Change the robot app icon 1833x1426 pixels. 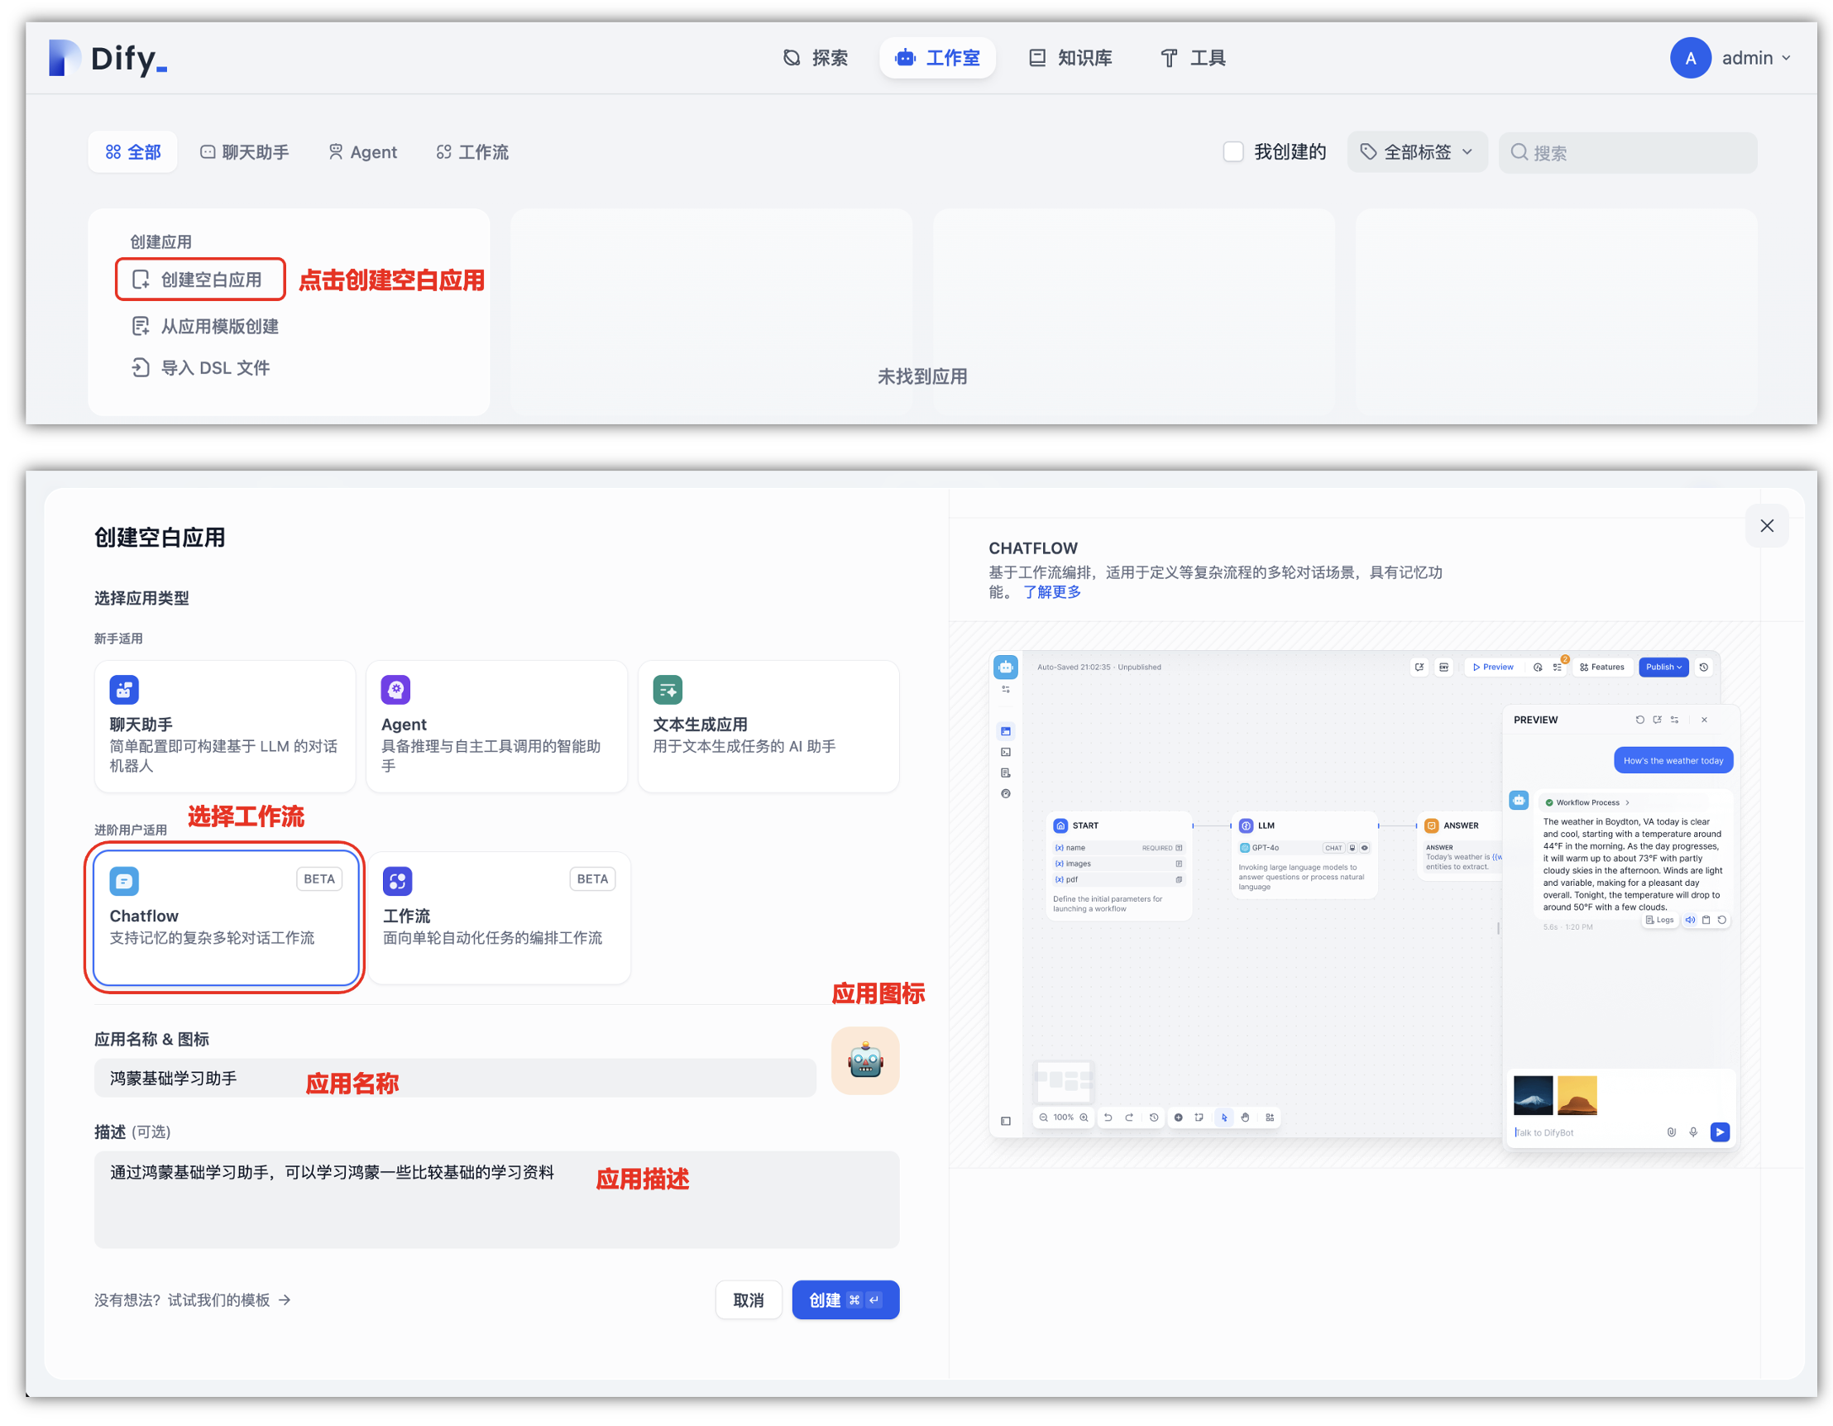865,1062
